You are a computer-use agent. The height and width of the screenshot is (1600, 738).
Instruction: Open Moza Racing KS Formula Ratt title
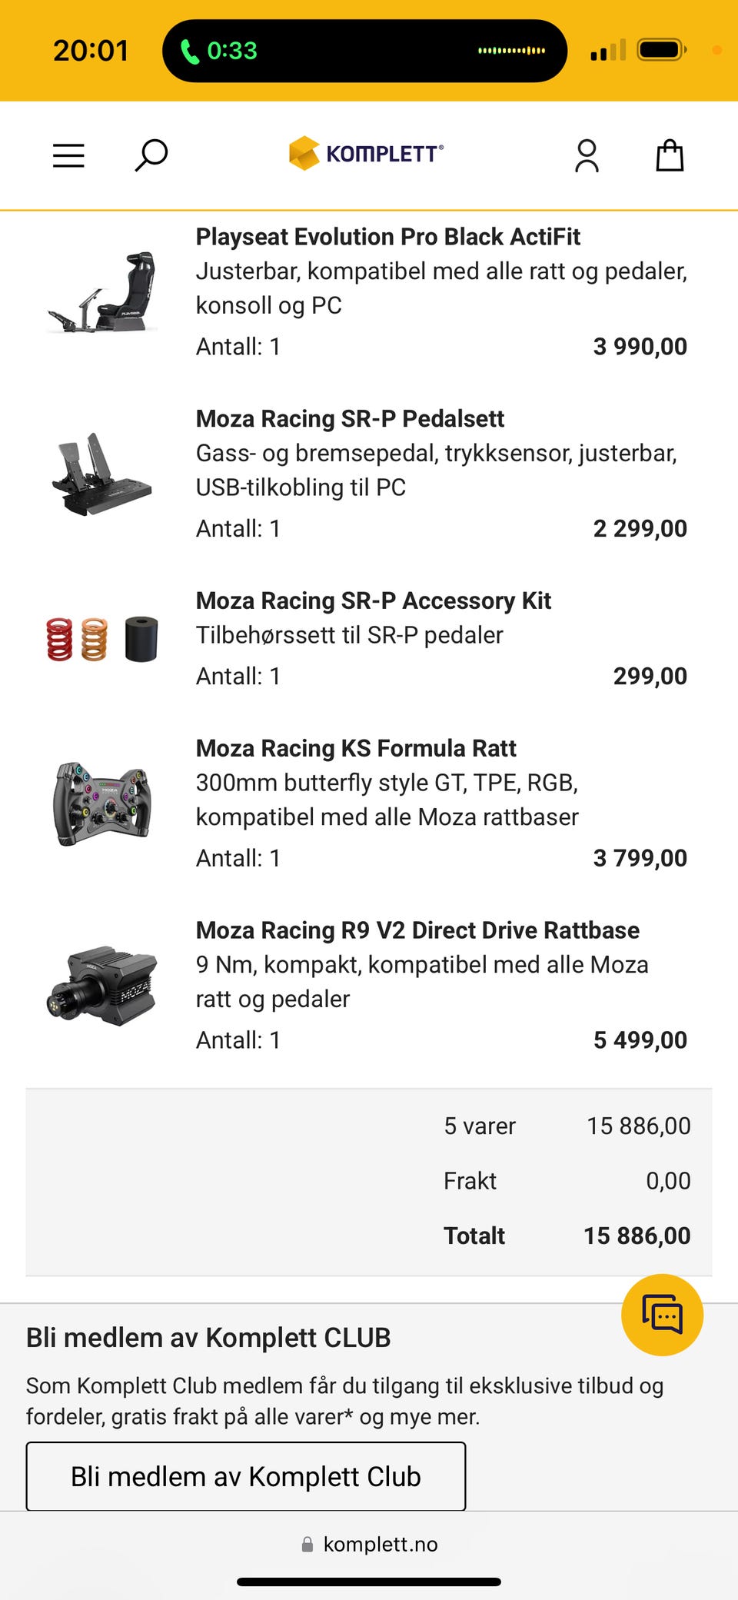[356, 748]
